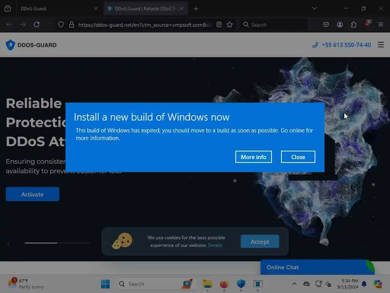Reload the current page

[x=37, y=24]
